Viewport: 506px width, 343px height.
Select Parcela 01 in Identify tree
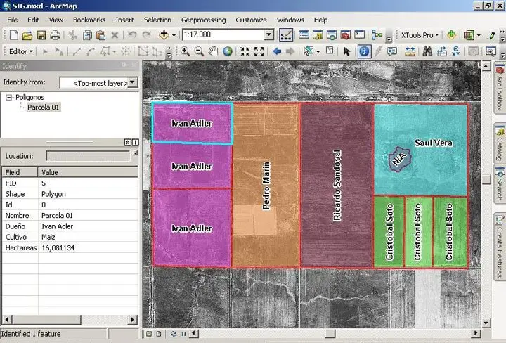click(x=43, y=108)
